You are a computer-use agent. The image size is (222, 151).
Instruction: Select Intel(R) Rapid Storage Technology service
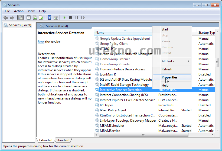pos(124,85)
